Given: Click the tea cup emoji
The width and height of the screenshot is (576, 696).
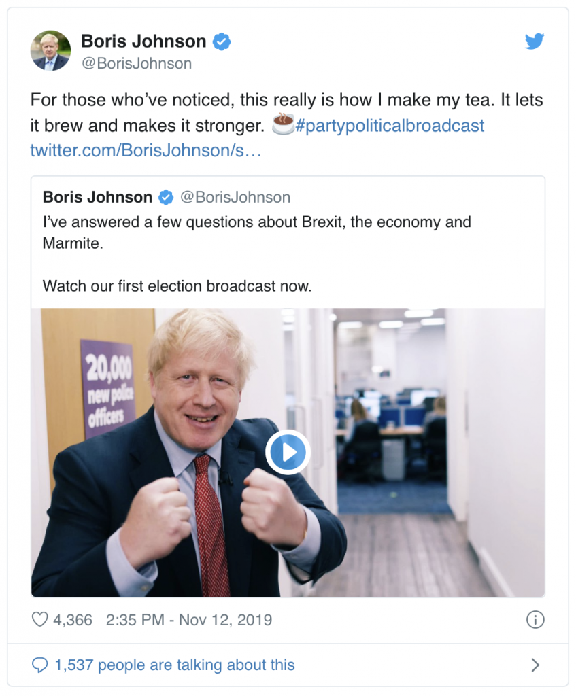Looking at the screenshot, I should (282, 124).
